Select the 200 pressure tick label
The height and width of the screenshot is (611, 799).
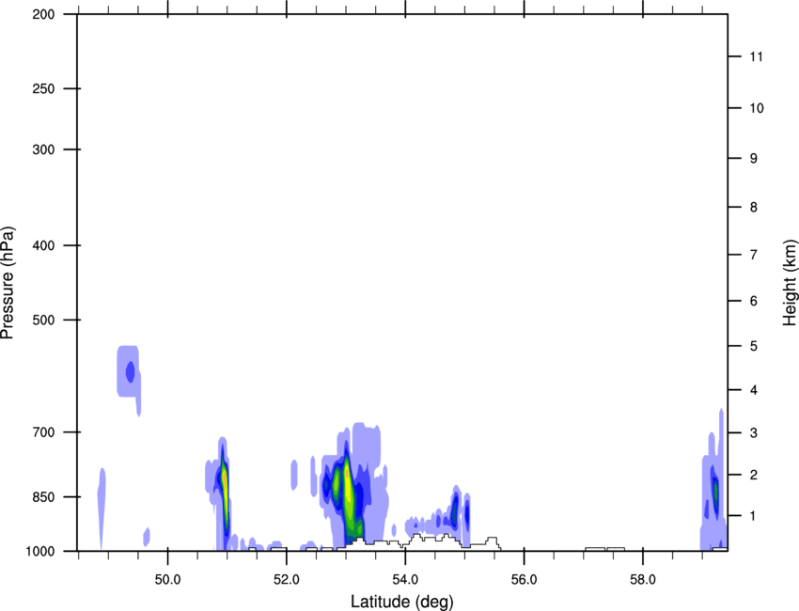(43, 14)
